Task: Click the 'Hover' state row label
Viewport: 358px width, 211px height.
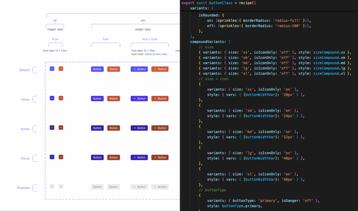Action: [x=25, y=99]
